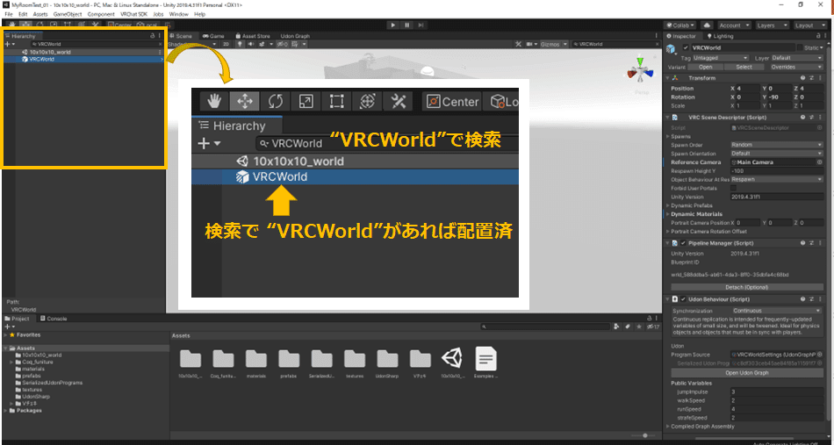The width and height of the screenshot is (834, 445).
Task: Open Transform component preset icon
Action: coord(812,78)
